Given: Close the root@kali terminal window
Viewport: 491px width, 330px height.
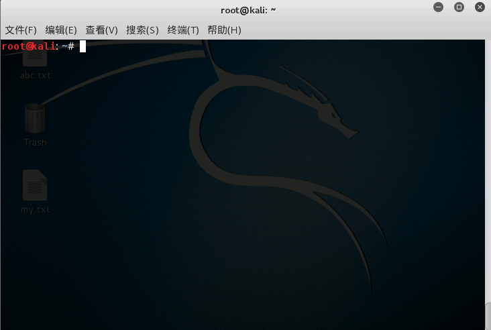Looking at the screenshot, I should [480, 7].
